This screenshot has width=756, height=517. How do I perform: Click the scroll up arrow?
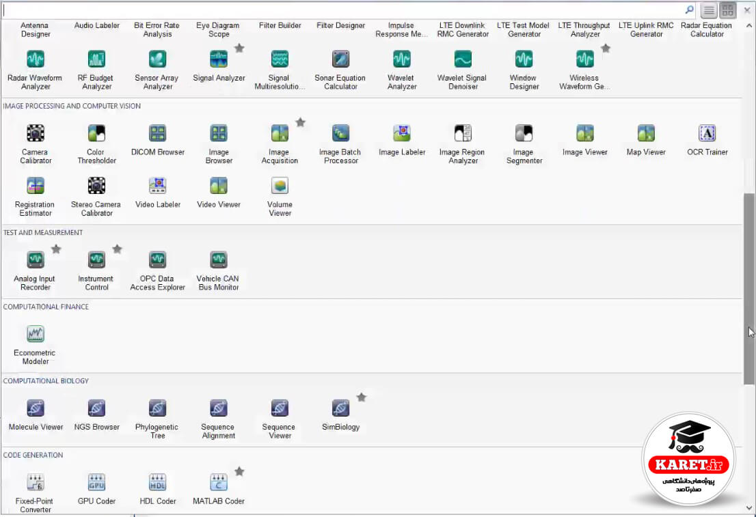pyautogui.click(x=748, y=25)
